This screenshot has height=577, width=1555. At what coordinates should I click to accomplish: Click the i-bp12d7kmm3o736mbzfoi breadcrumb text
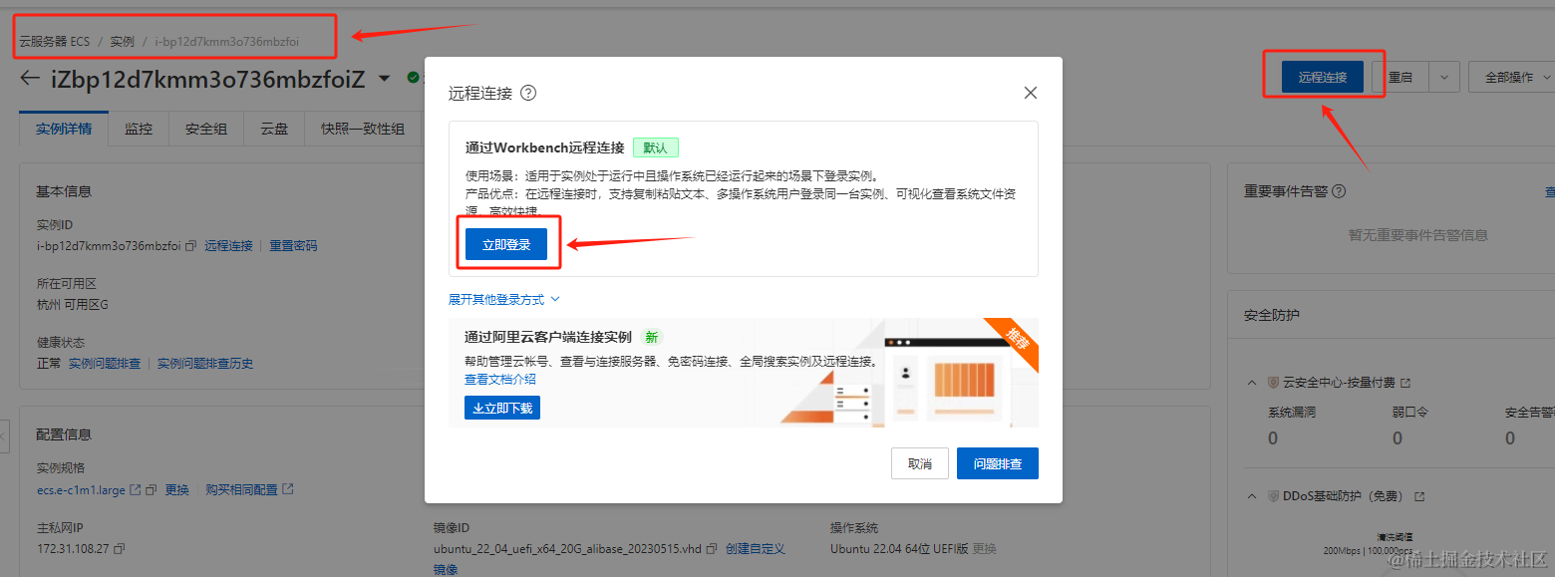(x=226, y=42)
